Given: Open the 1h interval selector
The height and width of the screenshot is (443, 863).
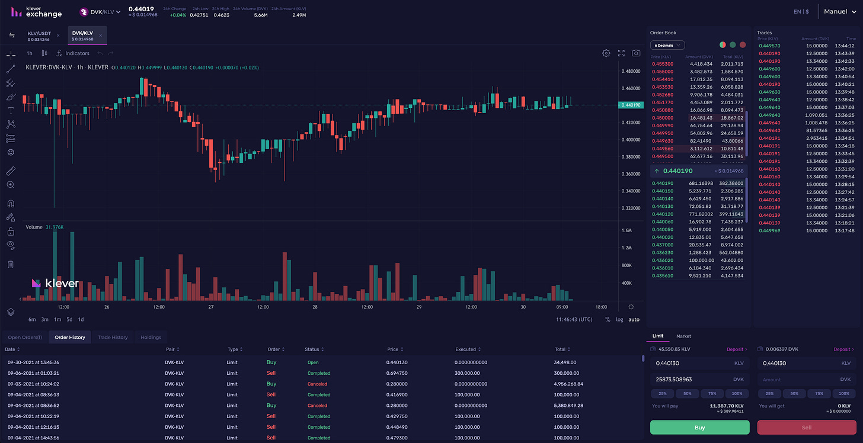Looking at the screenshot, I should (x=30, y=53).
